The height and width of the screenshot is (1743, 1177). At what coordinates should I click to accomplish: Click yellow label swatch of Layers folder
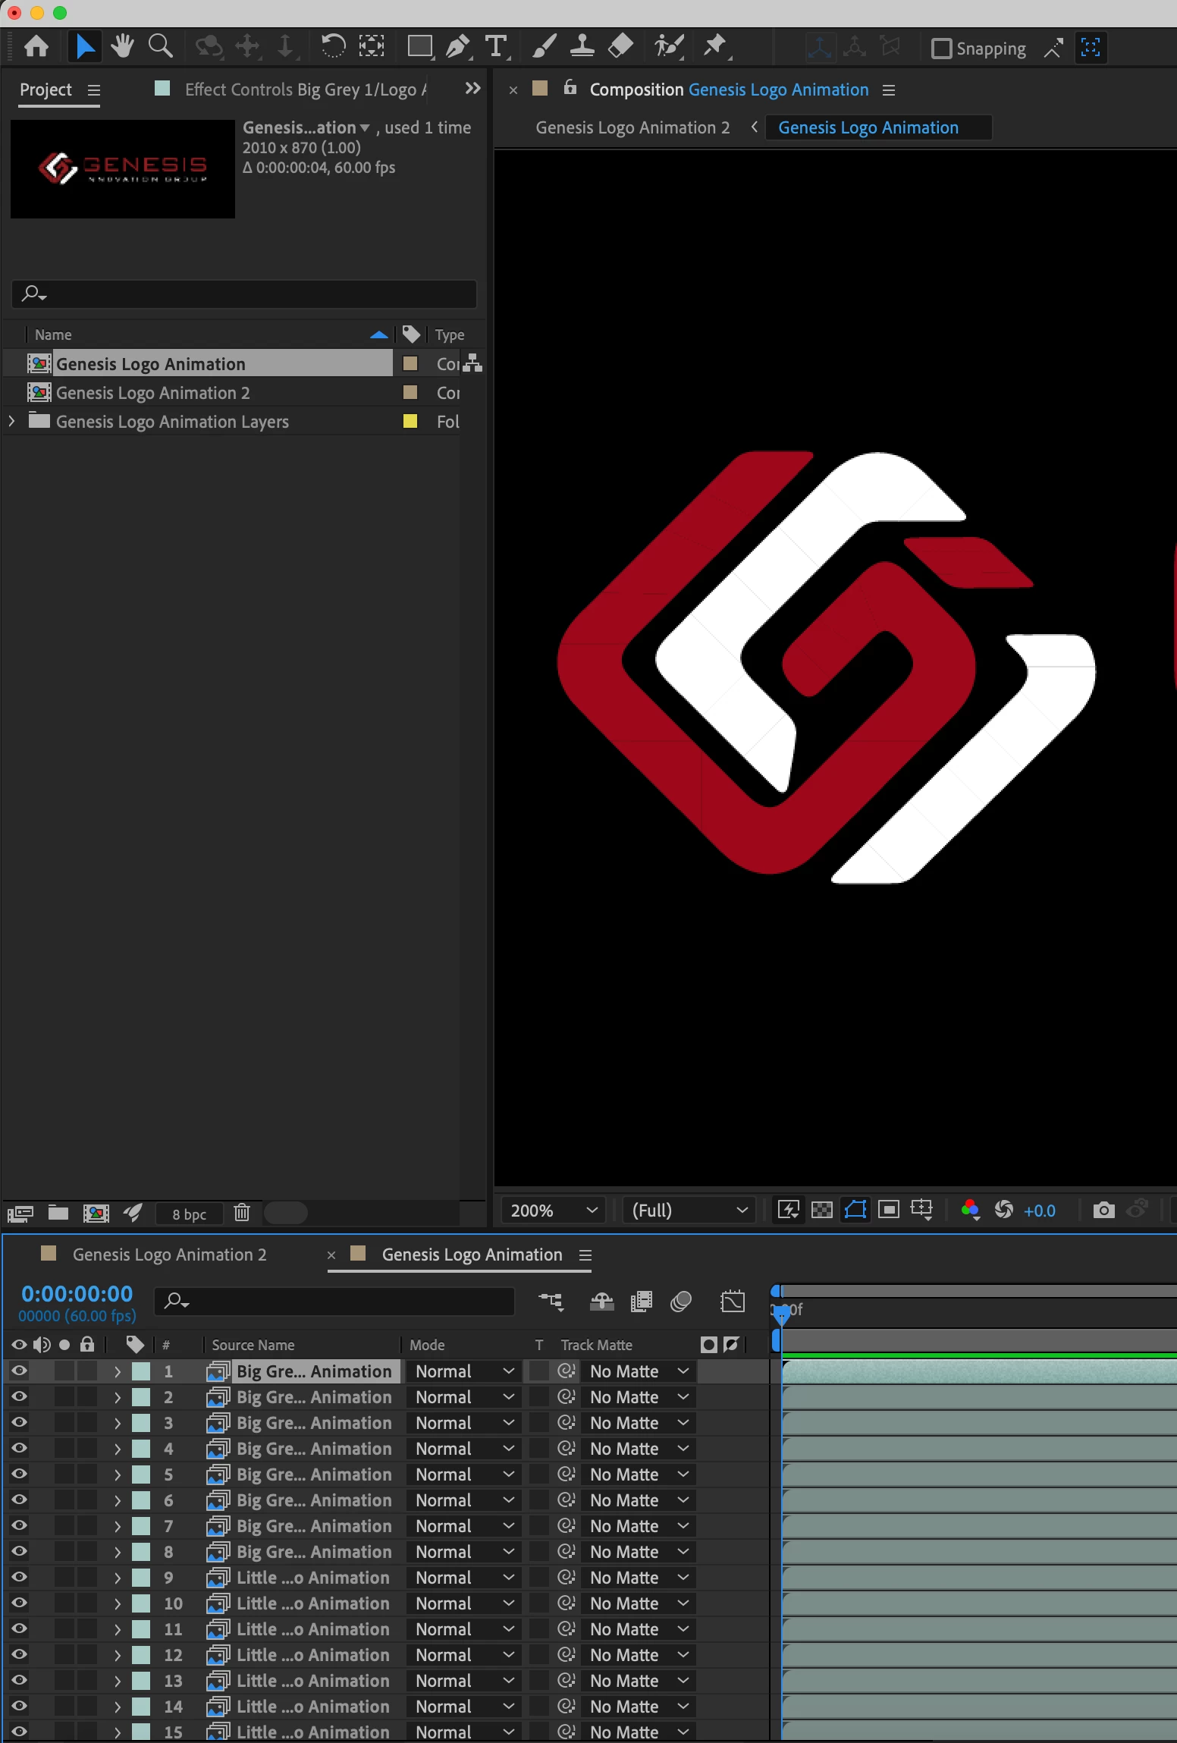click(x=410, y=421)
